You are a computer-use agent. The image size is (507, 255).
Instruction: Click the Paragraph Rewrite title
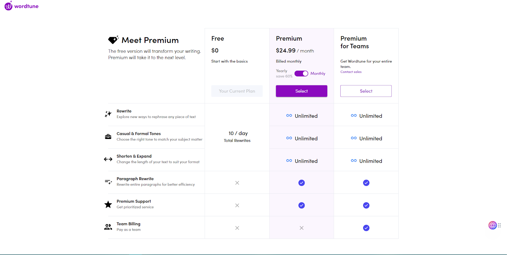(135, 179)
